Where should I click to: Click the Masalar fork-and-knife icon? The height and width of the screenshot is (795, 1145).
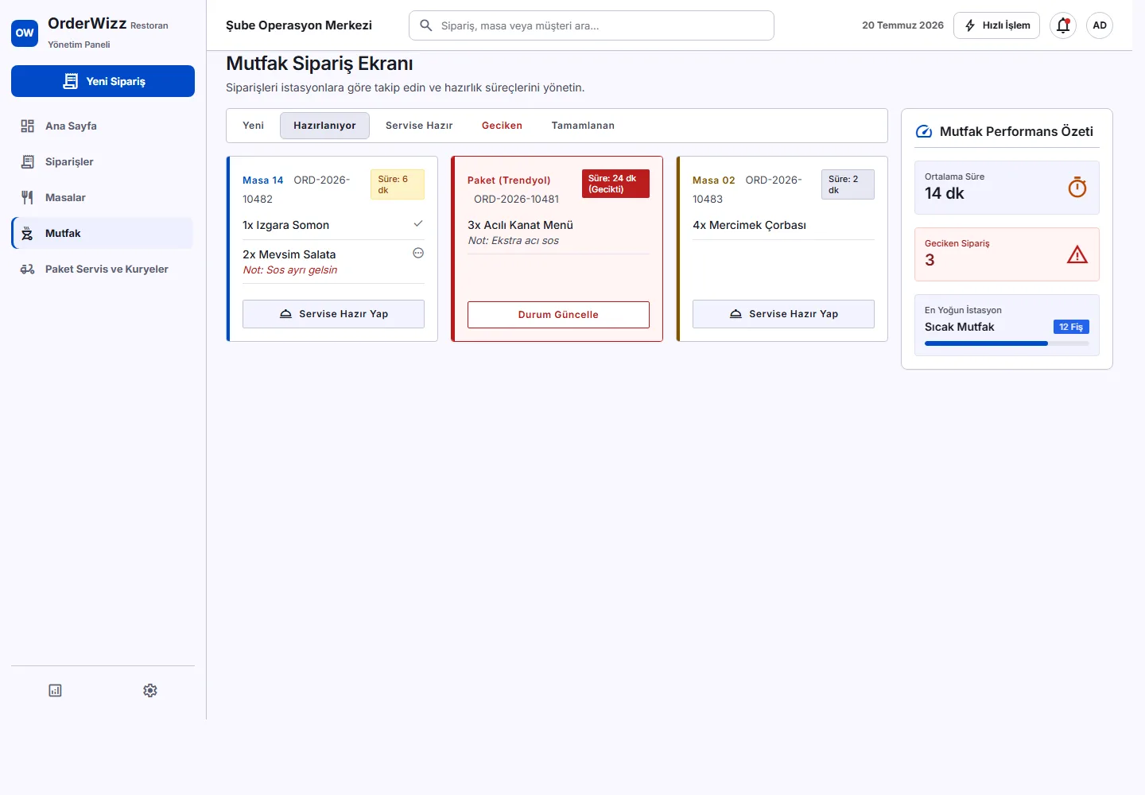click(28, 197)
